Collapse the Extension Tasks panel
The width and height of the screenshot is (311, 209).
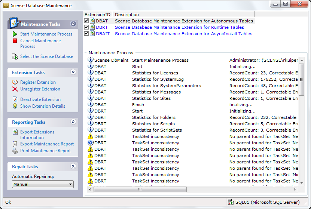(73, 72)
